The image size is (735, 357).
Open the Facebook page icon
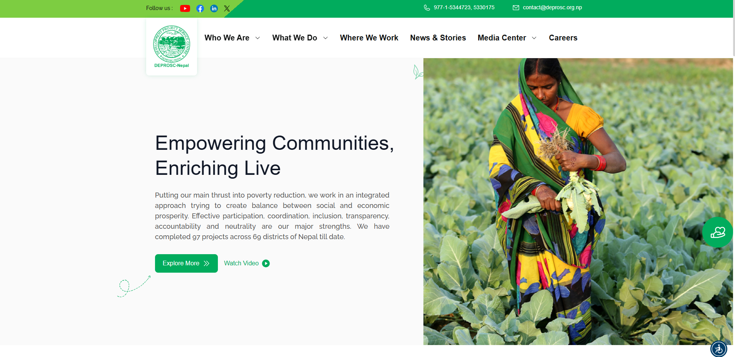click(x=200, y=8)
